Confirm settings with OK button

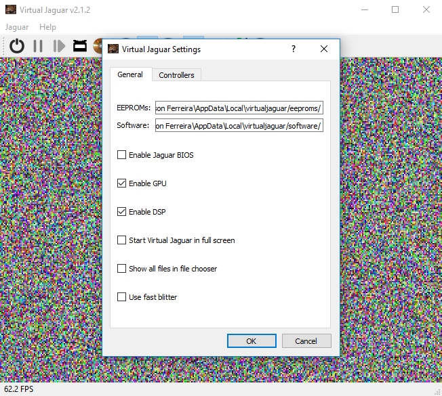[252, 341]
